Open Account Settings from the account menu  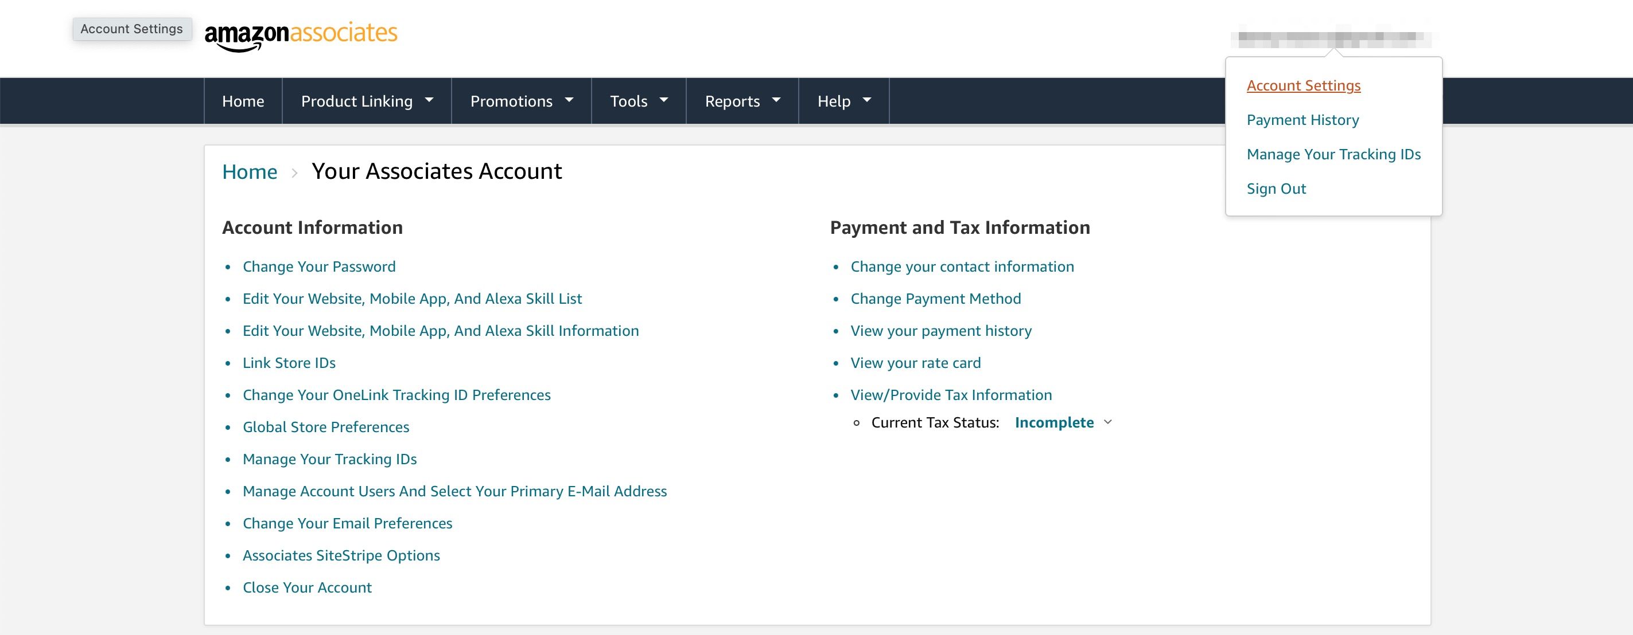(1303, 85)
